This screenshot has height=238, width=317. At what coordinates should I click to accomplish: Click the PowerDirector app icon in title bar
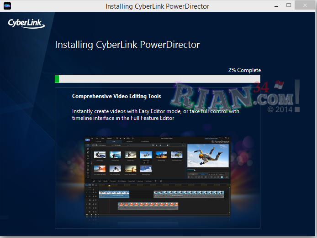[x=7, y=6]
